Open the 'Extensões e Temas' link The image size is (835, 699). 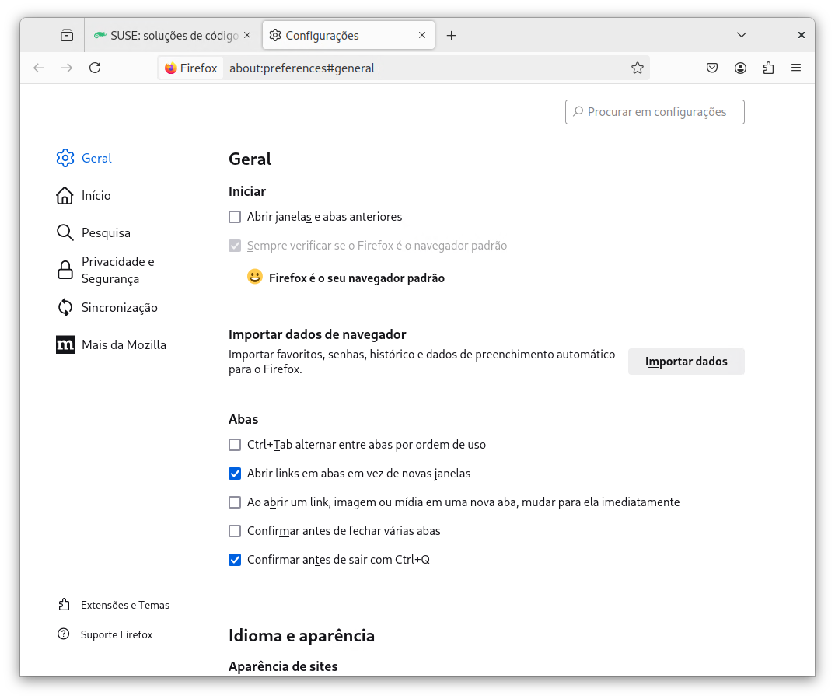coord(124,605)
